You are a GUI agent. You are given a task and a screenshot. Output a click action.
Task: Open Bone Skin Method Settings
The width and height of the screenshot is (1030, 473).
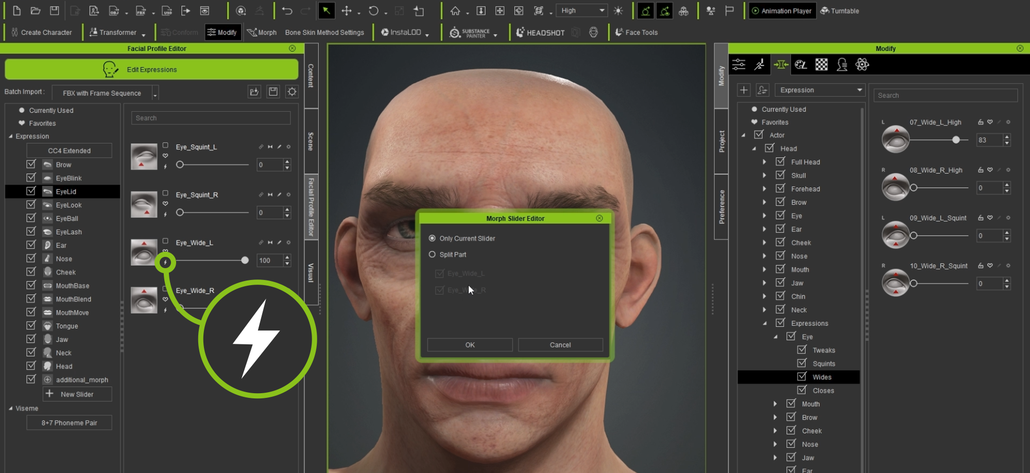pos(324,32)
